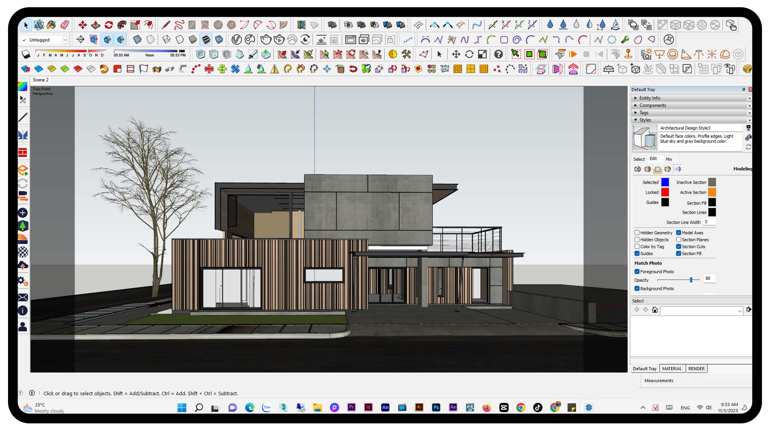Activate the Pan tool

coord(456,54)
